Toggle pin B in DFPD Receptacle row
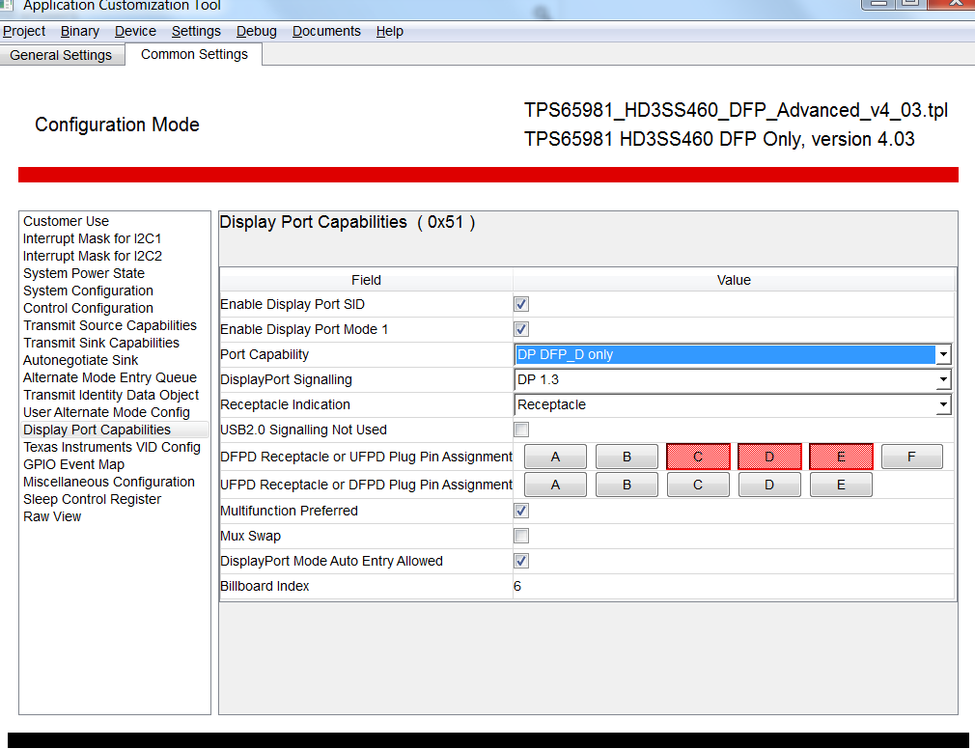Image resolution: width=975 pixels, height=749 pixels. 627,457
